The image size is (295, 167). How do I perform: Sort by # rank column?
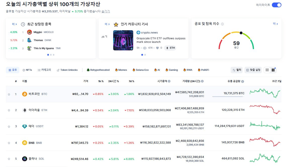(16, 81)
